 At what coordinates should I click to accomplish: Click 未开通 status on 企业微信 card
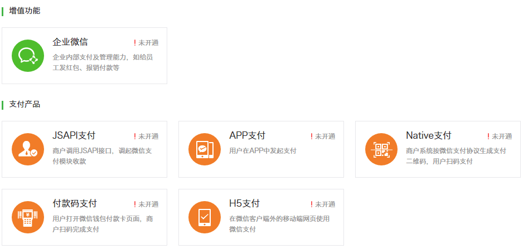tap(146, 43)
